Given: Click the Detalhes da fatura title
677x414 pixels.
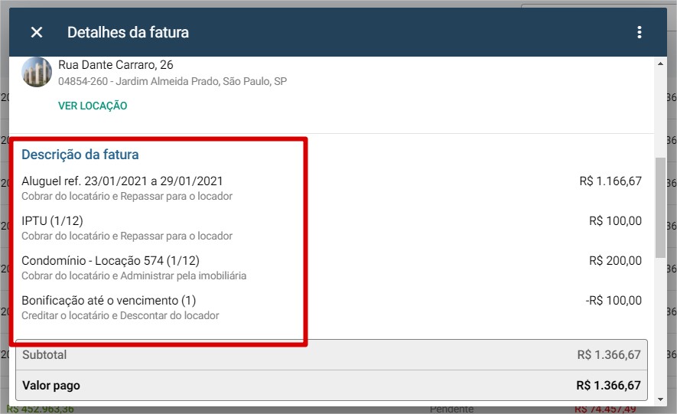Looking at the screenshot, I should coord(128,32).
